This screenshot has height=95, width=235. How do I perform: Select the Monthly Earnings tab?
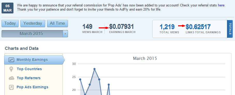click(34, 60)
